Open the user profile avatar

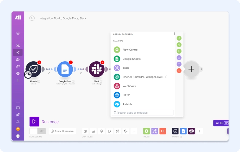pos(18,136)
